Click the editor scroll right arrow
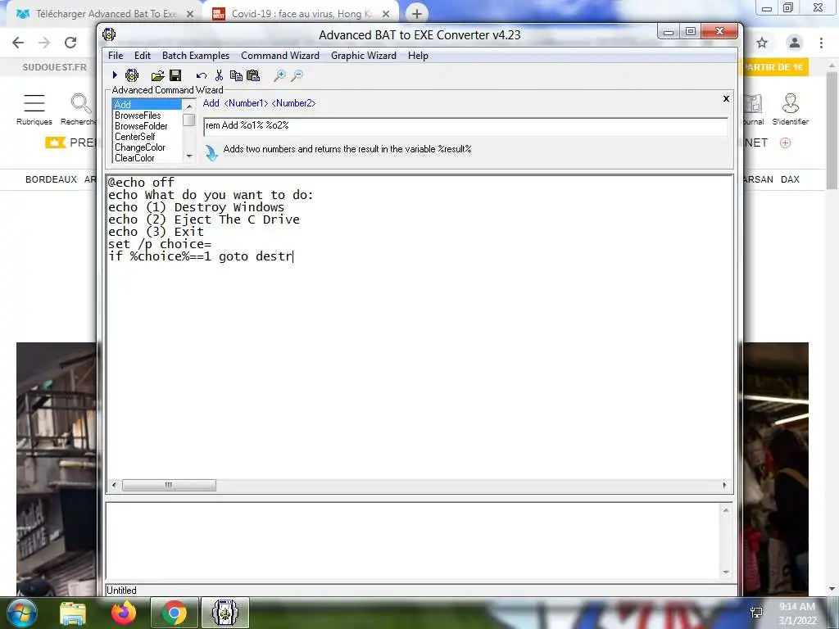 coord(724,485)
